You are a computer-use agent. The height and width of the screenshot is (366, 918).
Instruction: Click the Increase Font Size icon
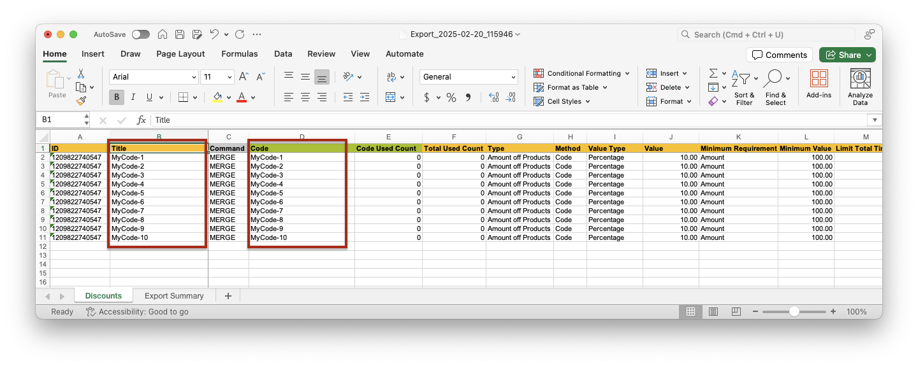point(244,77)
